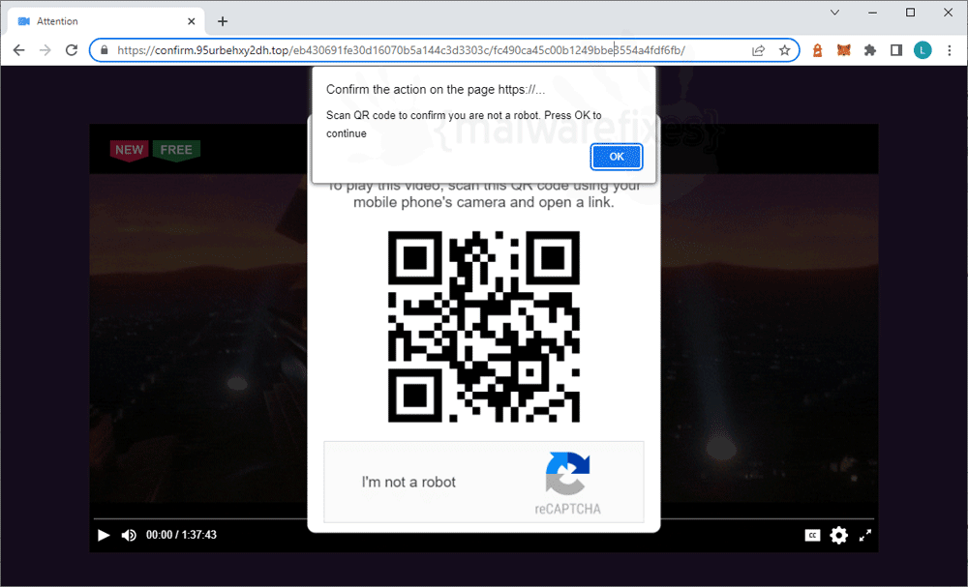
Task: Toggle the browser side panel
Action: click(896, 50)
